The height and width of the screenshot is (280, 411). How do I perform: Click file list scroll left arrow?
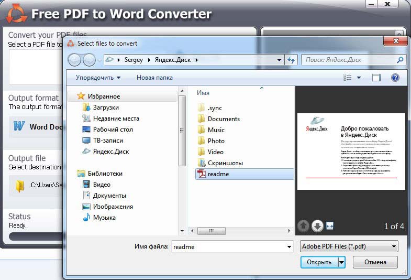coord(192,231)
